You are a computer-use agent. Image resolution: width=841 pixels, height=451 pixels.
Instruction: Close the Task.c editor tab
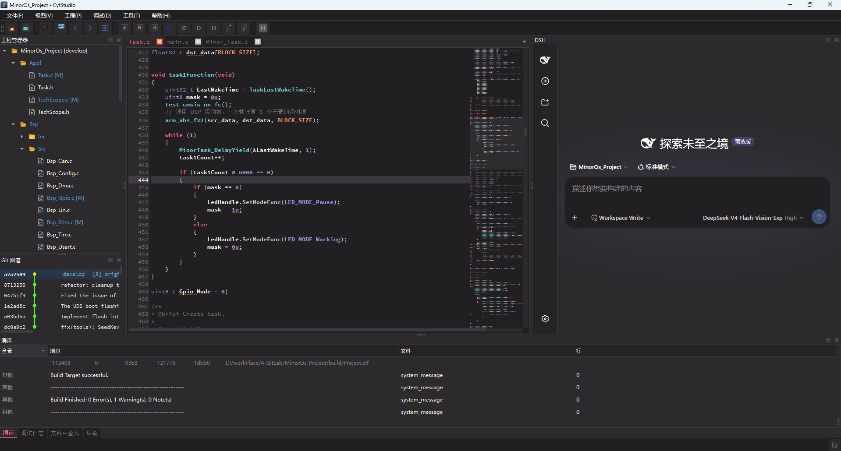point(160,42)
